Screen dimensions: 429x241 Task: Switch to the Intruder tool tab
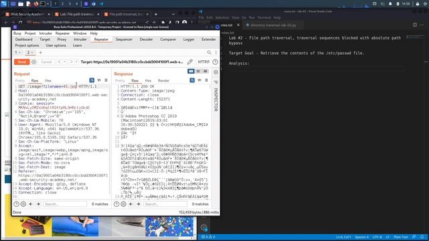tap(80, 39)
